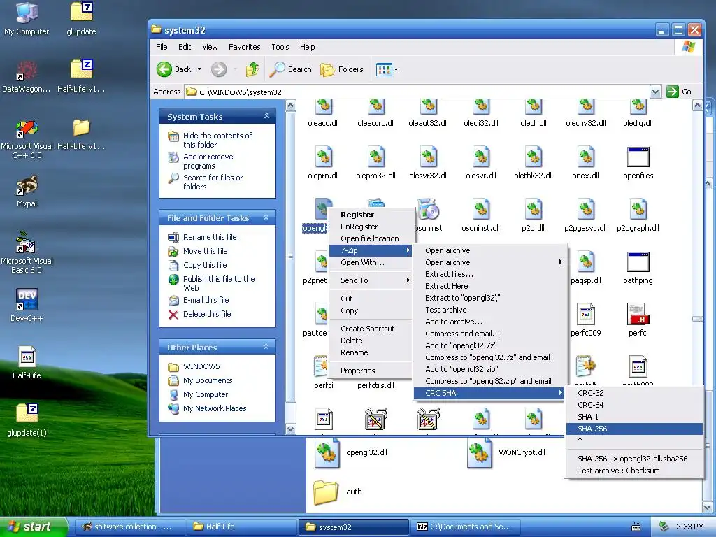Choose Open file location

point(369,238)
